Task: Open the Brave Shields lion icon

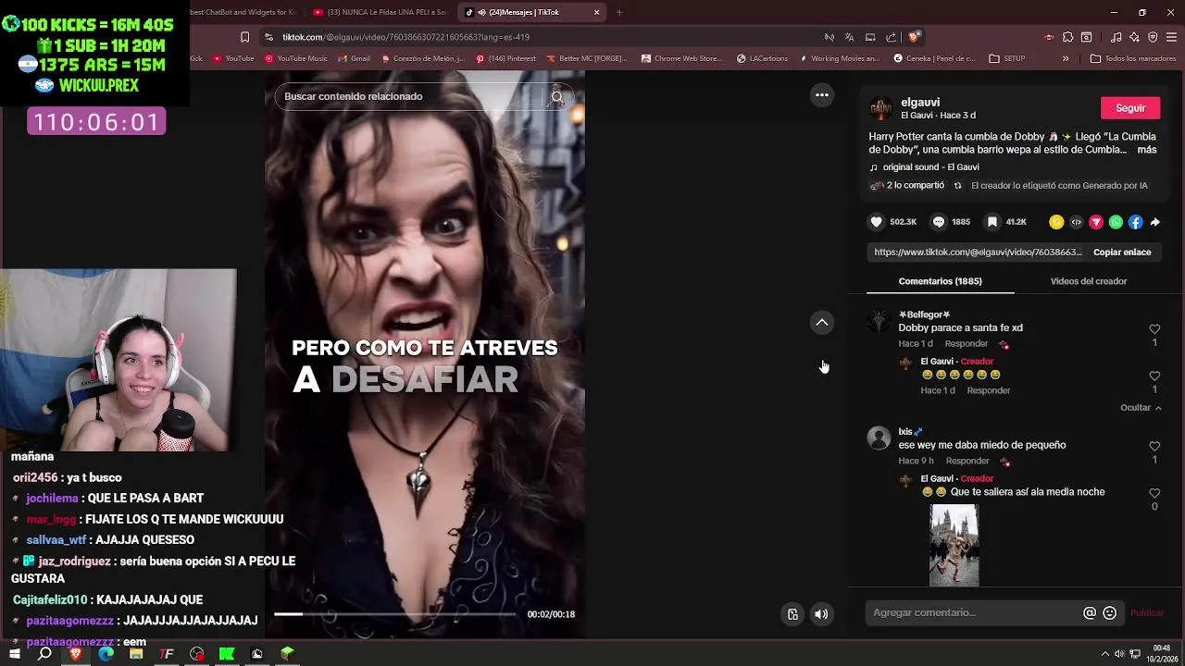Action: (913, 37)
